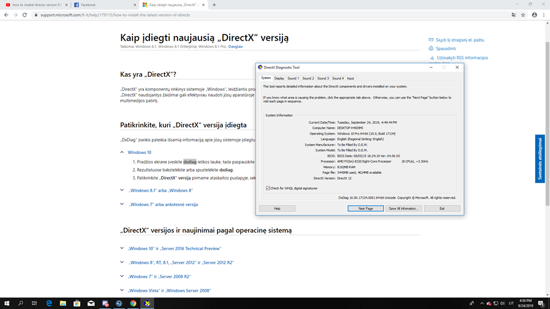Open the People icon in system tray

point(472,303)
